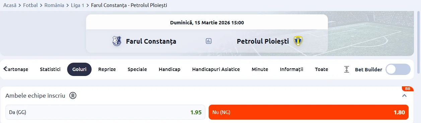The width and height of the screenshot is (421, 123).
Task: Click the collapse icon next to Bet Builder
Action: pyautogui.click(x=347, y=69)
